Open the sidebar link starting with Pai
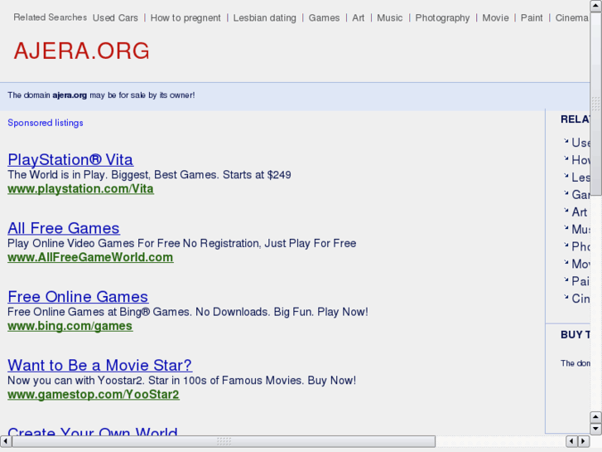This screenshot has width=602, height=452. pyautogui.click(x=580, y=281)
